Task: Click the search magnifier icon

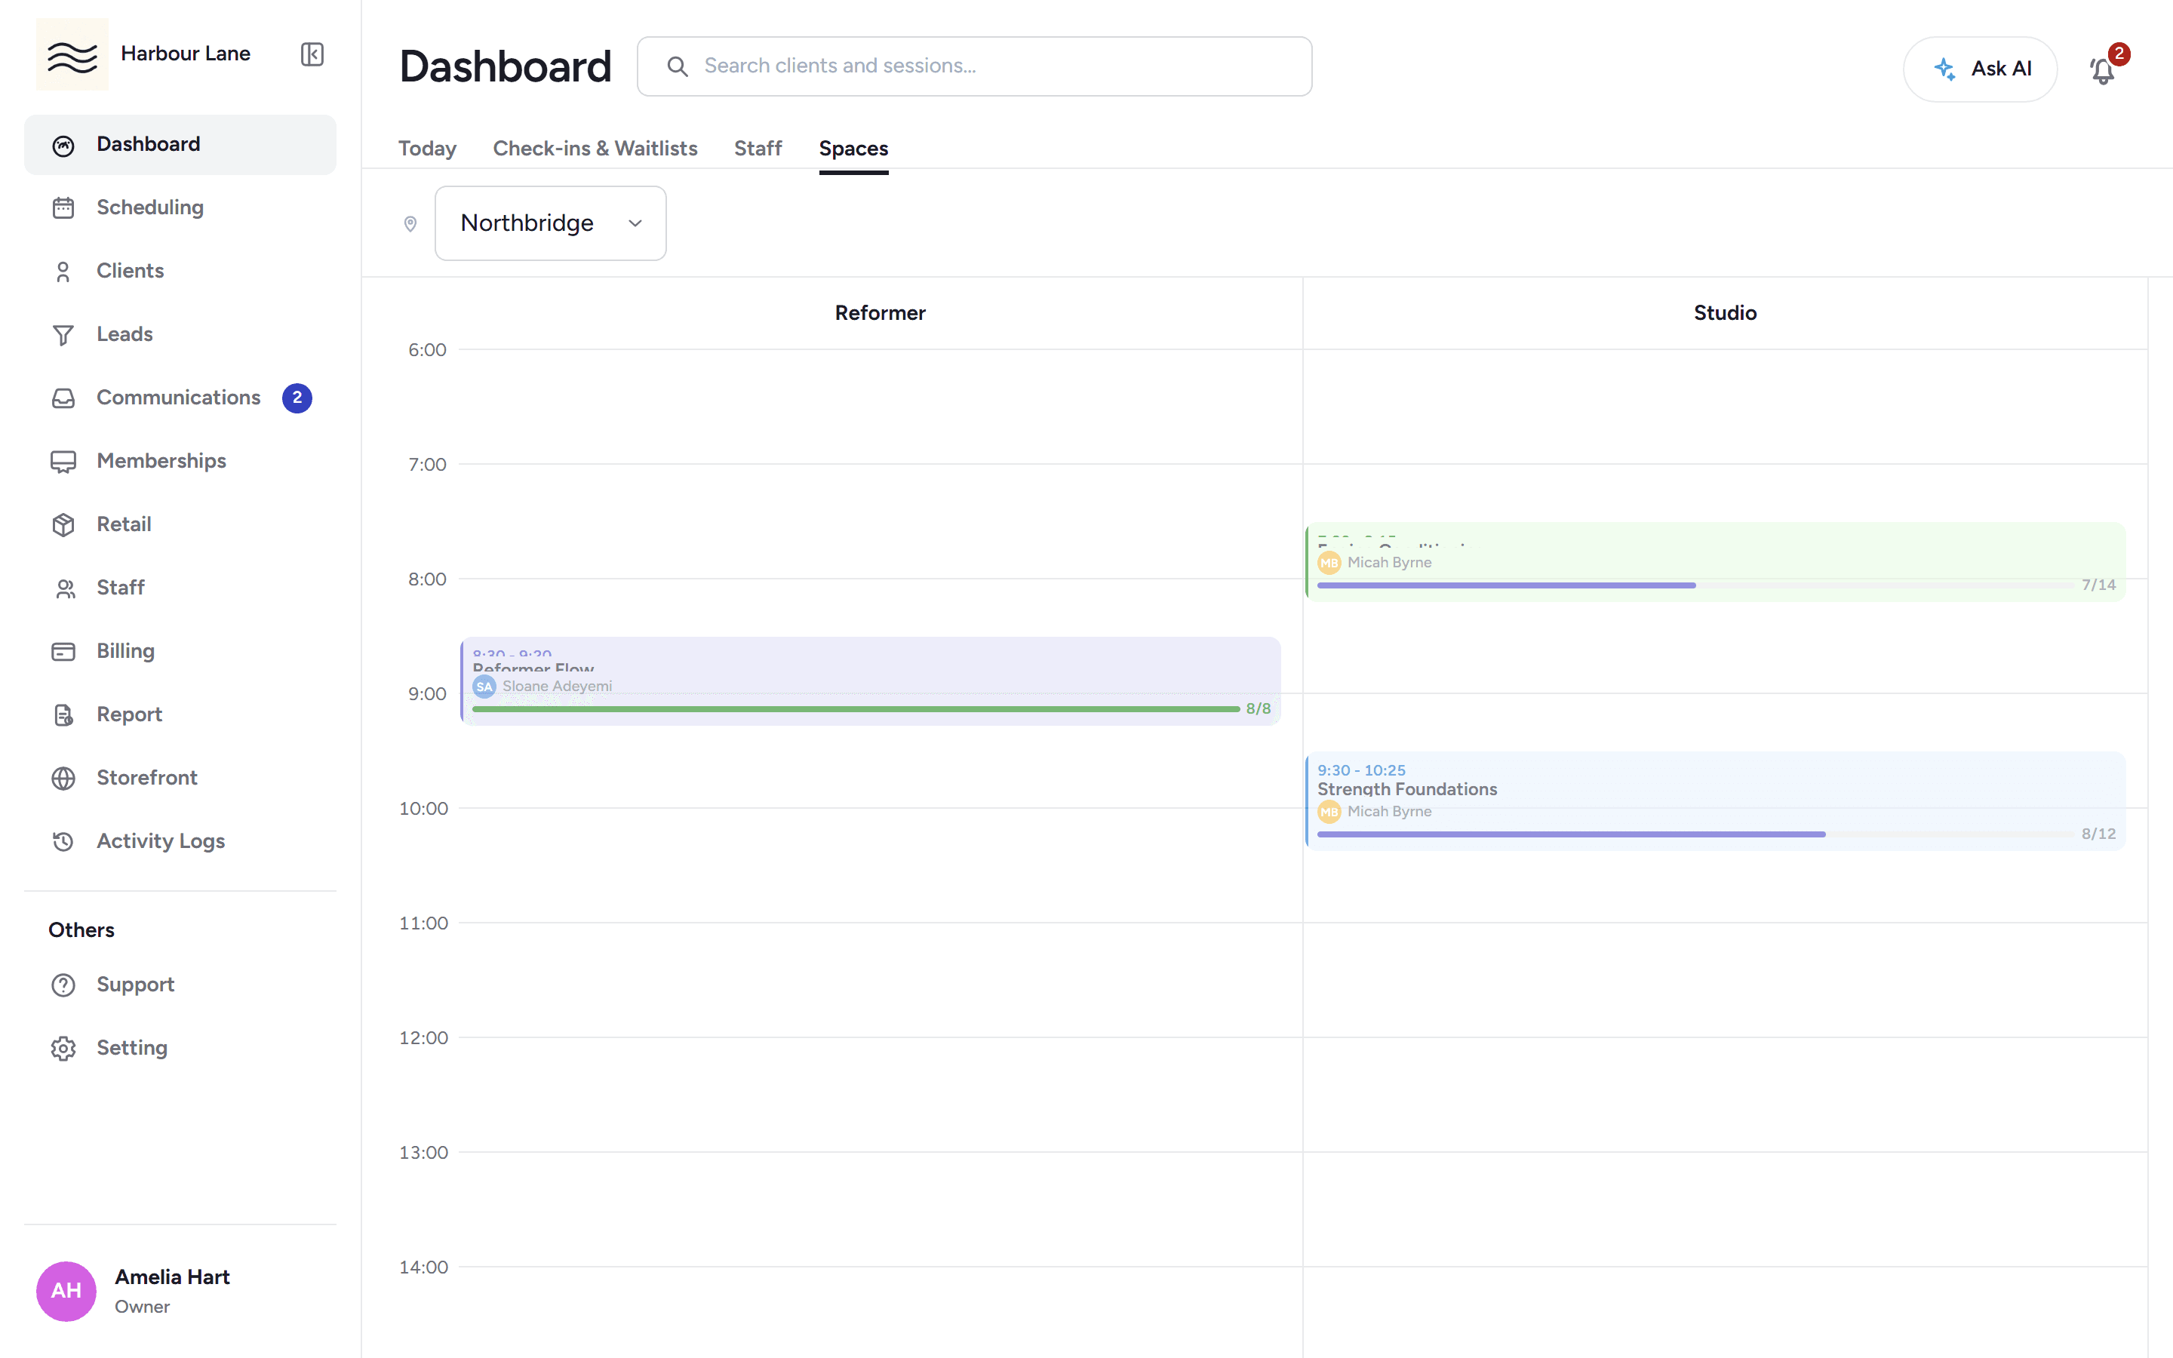Action: click(678, 66)
